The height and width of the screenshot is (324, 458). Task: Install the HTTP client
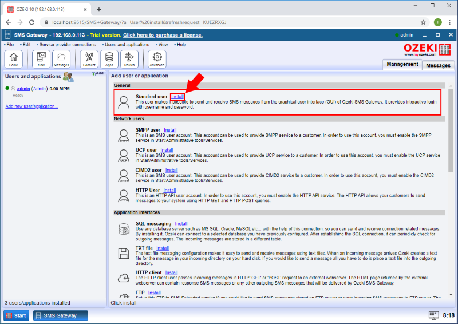pyautogui.click(x=171, y=272)
